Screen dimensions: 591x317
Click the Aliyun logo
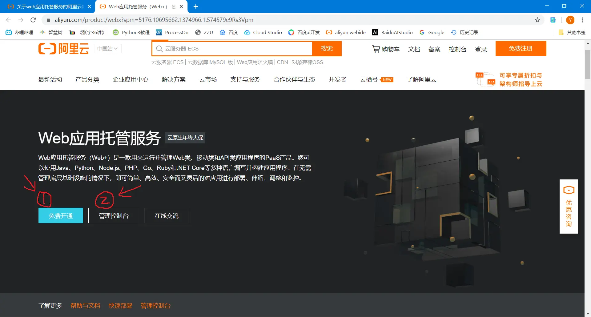point(63,49)
